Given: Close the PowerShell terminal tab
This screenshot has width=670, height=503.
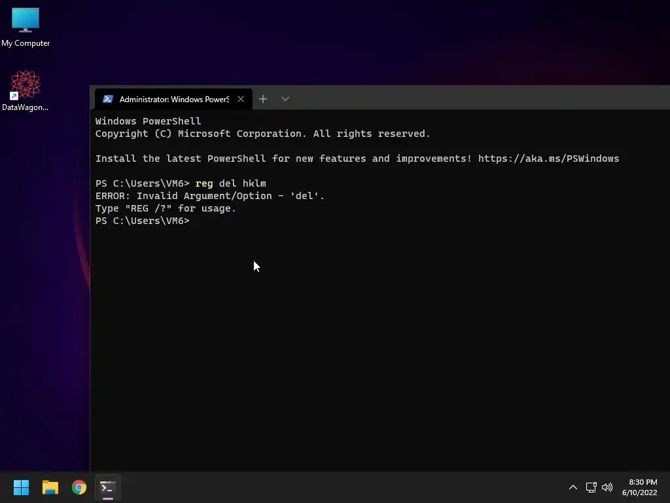Looking at the screenshot, I should pyautogui.click(x=241, y=100).
